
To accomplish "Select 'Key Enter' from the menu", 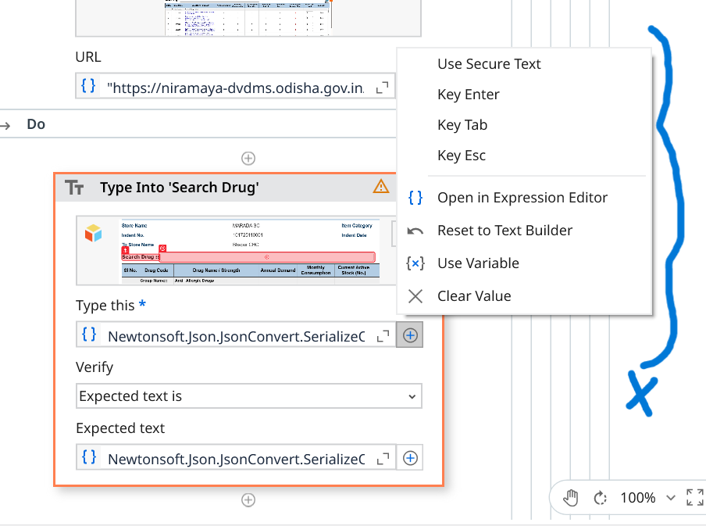I will point(469,95).
